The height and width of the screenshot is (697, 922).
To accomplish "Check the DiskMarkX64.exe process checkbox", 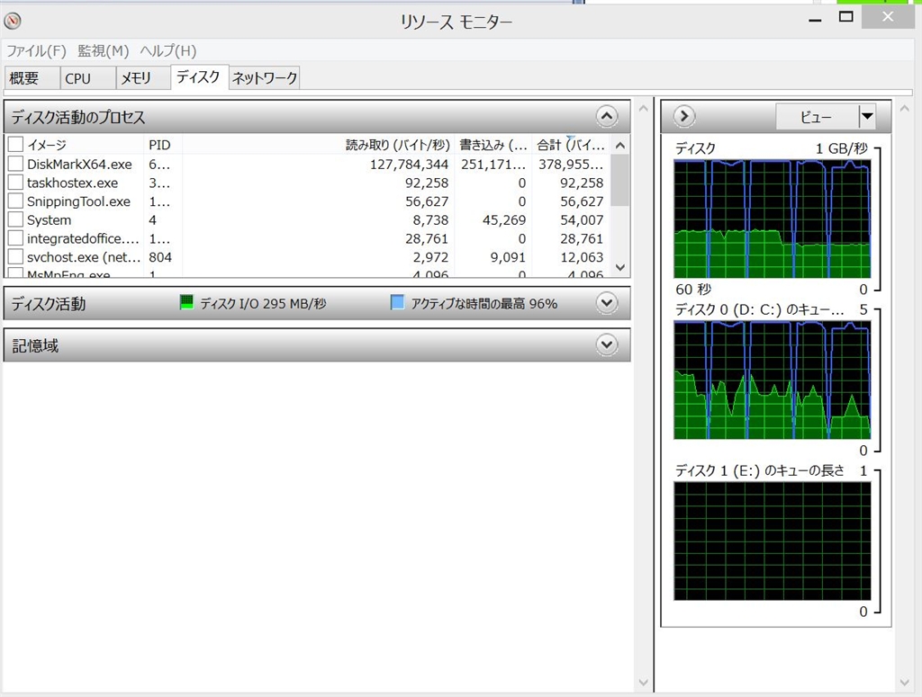I will (16, 164).
